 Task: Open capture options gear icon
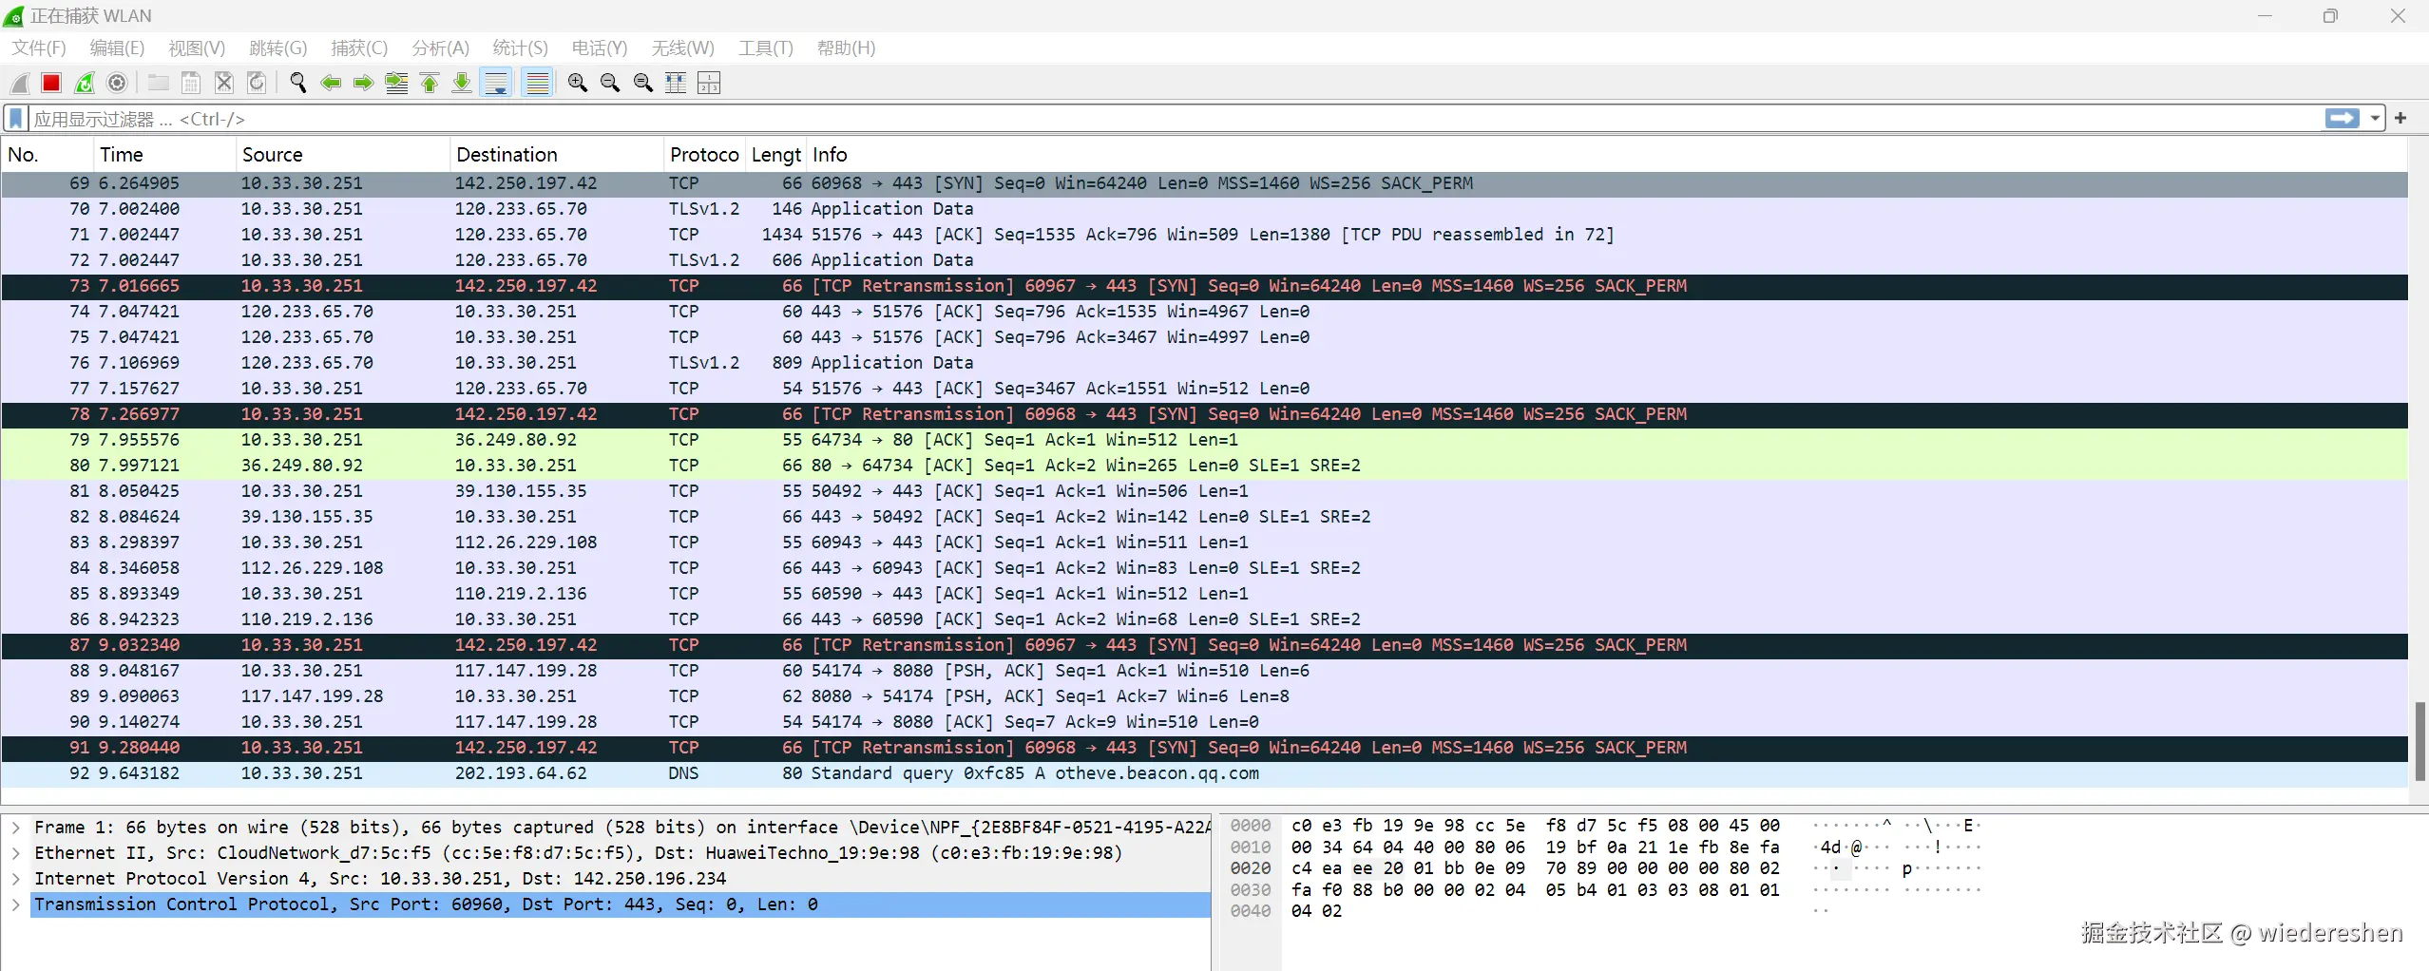117,84
